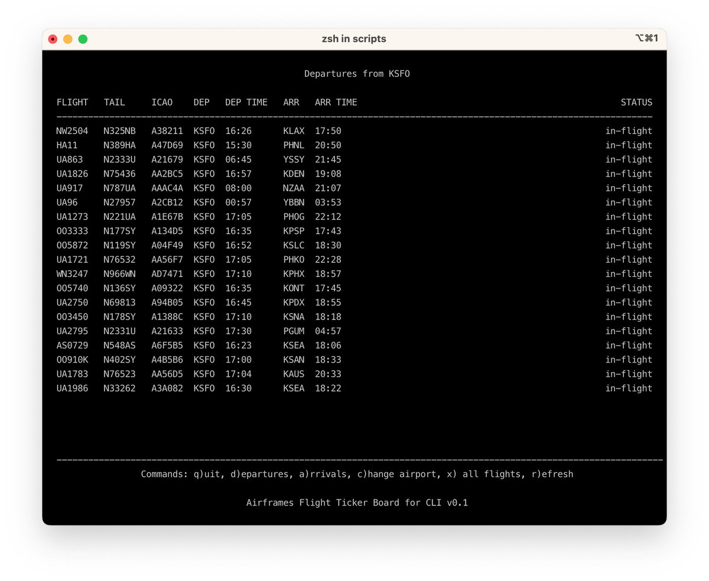Click arrival airport KLAX
709x581 pixels.
(x=294, y=131)
